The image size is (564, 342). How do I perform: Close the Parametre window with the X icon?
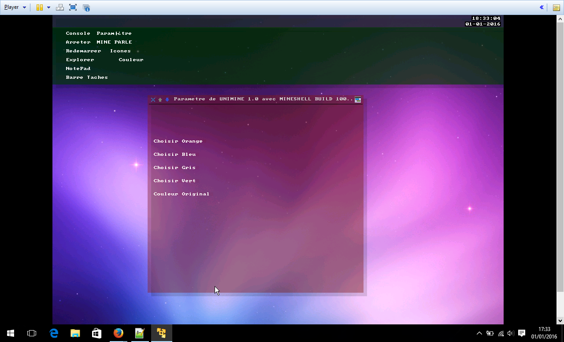coord(153,99)
